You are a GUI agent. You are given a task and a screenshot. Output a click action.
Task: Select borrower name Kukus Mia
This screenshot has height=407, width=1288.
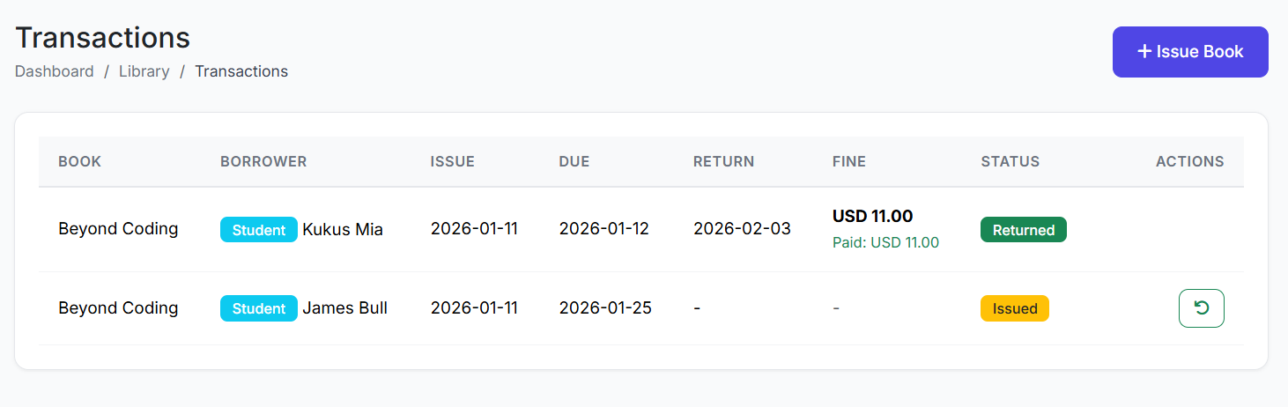pos(343,230)
